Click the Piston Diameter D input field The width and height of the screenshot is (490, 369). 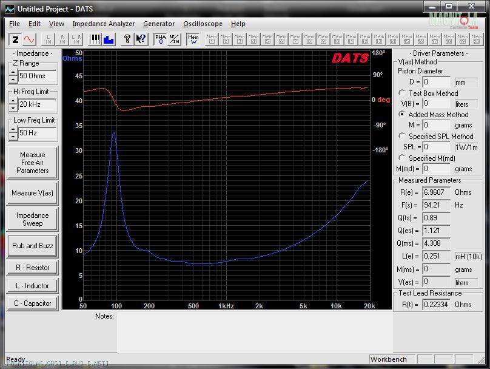pos(436,82)
